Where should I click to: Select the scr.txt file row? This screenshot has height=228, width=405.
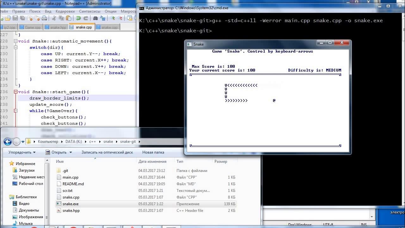click(x=146, y=191)
